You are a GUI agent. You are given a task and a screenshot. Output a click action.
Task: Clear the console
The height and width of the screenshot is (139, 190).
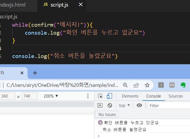click(110, 105)
